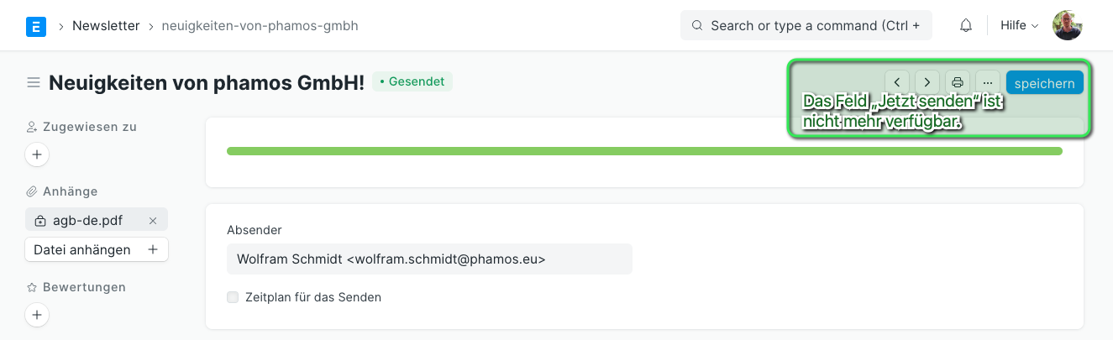Open the lock icon on agb-de.pdf

(x=40, y=221)
